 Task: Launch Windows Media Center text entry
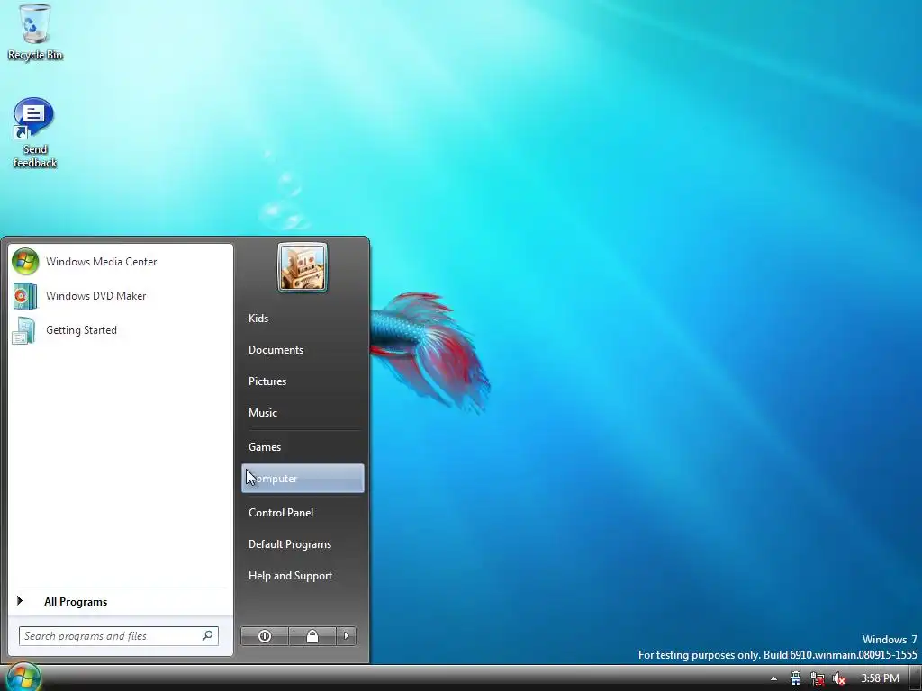(x=101, y=262)
